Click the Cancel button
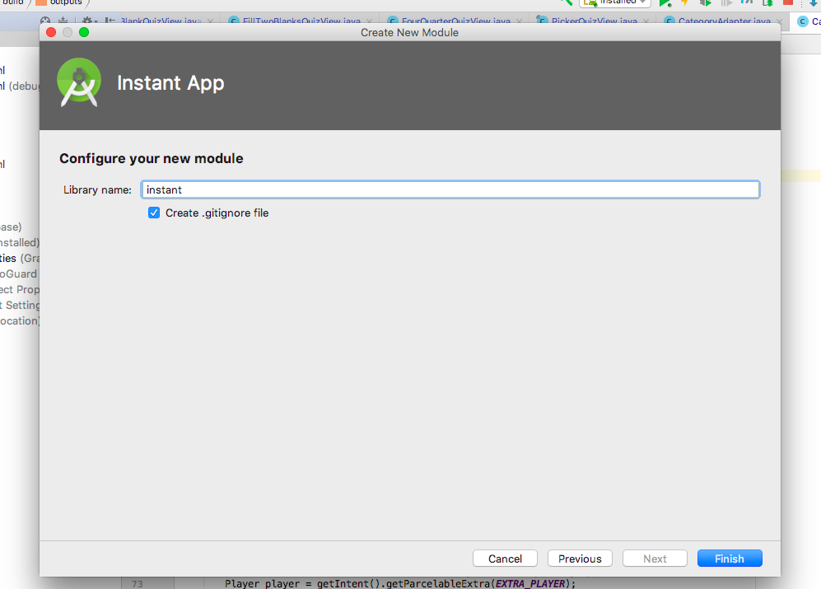The width and height of the screenshot is (821, 589). [505, 559]
